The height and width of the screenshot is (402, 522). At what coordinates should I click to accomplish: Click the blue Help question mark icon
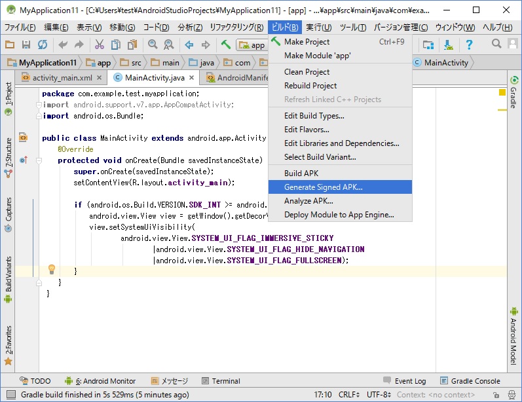pos(469,45)
